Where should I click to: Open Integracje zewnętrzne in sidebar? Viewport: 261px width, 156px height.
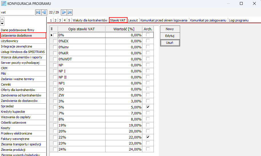click(23, 46)
